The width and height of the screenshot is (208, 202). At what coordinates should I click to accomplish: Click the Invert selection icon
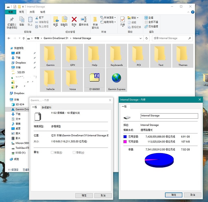click(x=146, y=26)
